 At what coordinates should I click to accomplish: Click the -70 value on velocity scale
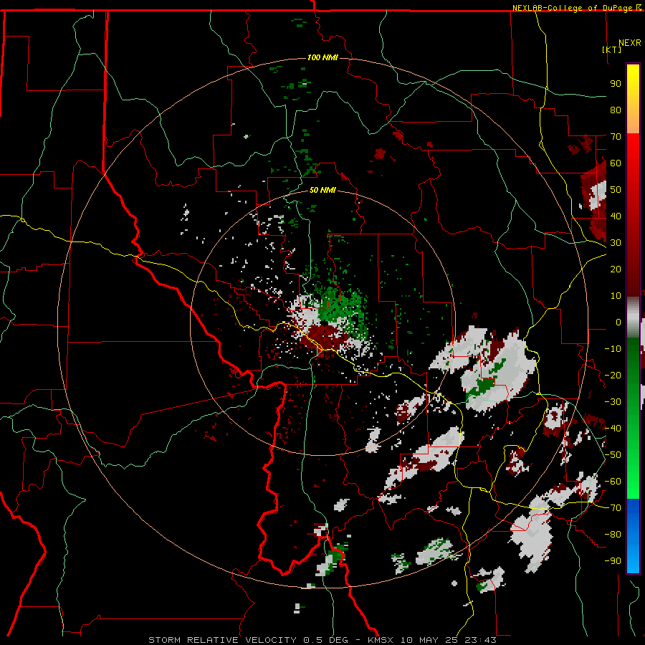click(613, 508)
